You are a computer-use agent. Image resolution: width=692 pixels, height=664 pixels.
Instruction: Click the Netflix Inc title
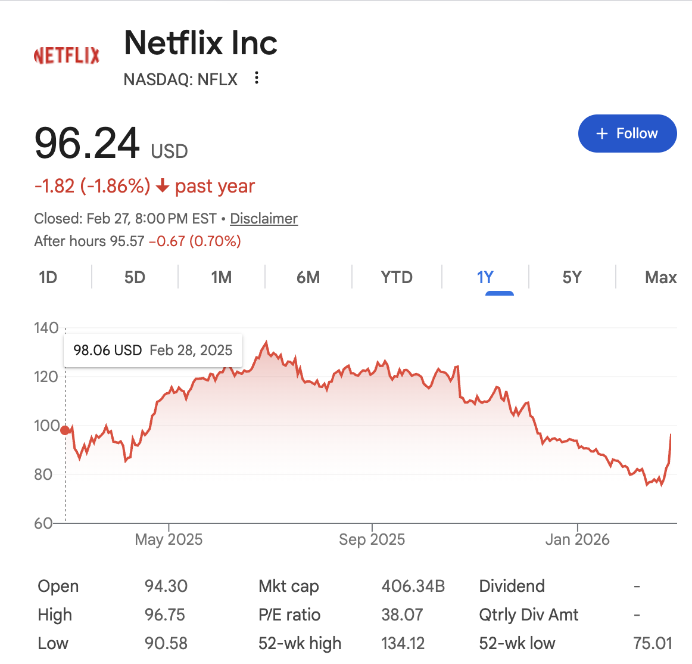[x=201, y=43]
